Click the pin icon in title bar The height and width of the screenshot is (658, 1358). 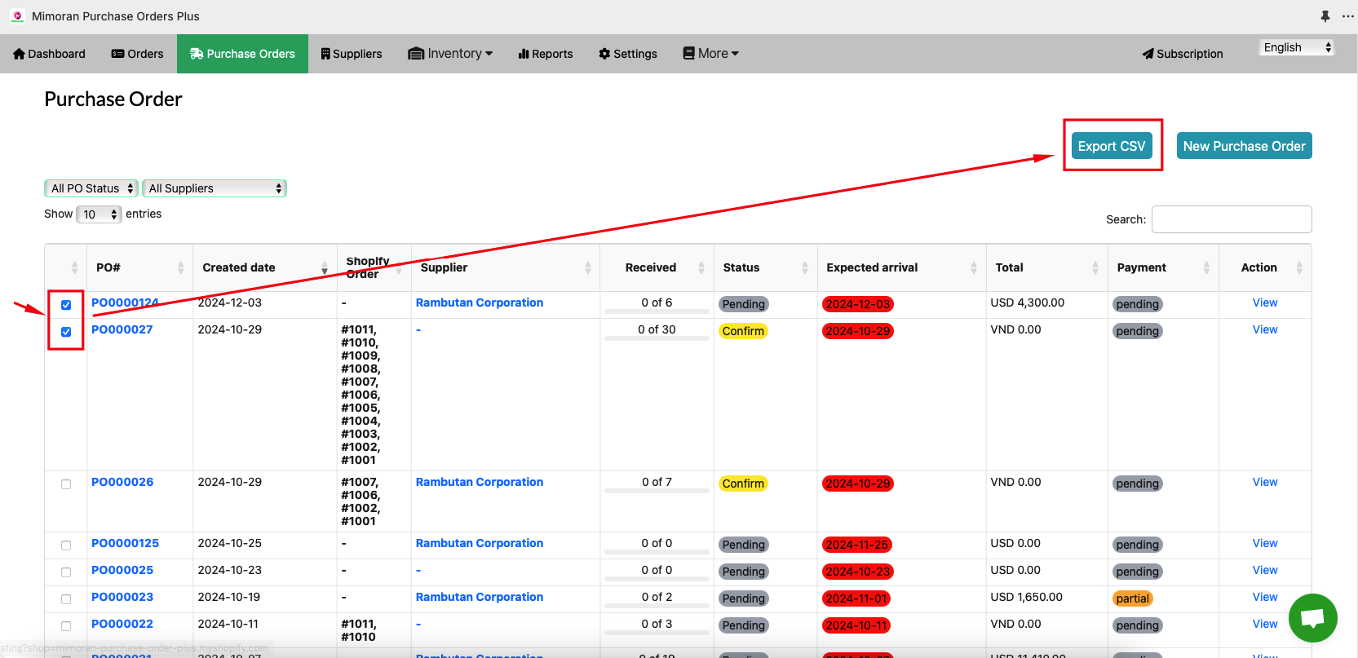pos(1325,16)
